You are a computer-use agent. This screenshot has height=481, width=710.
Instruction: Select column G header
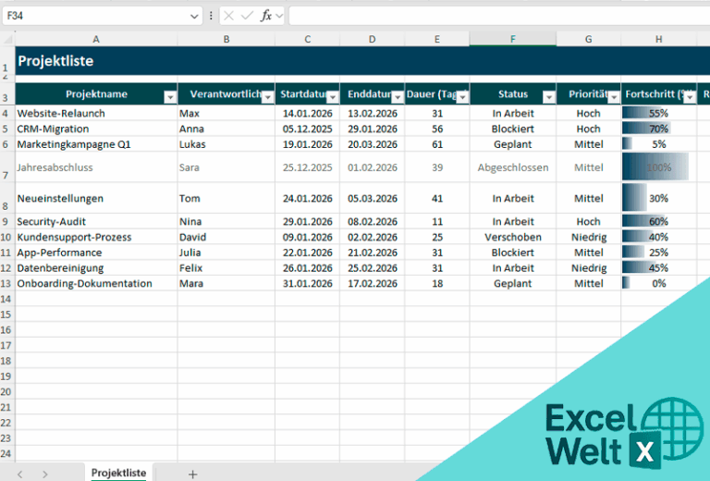pyautogui.click(x=588, y=40)
